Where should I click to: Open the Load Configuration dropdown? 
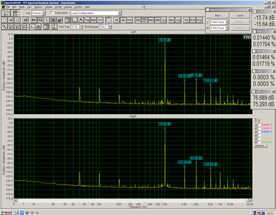click(120, 13)
